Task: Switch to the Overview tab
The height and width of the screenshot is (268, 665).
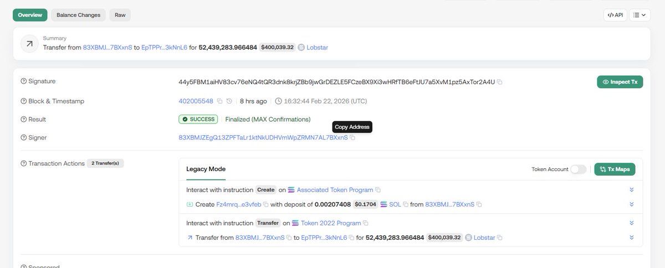Action: pyautogui.click(x=30, y=15)
